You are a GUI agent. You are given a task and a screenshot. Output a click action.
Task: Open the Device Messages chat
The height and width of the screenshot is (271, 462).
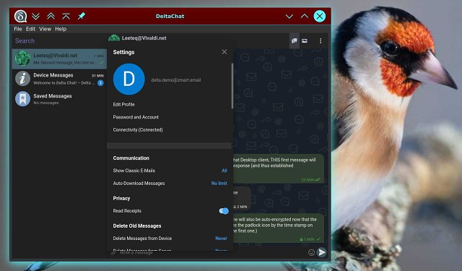click(59, 79)
